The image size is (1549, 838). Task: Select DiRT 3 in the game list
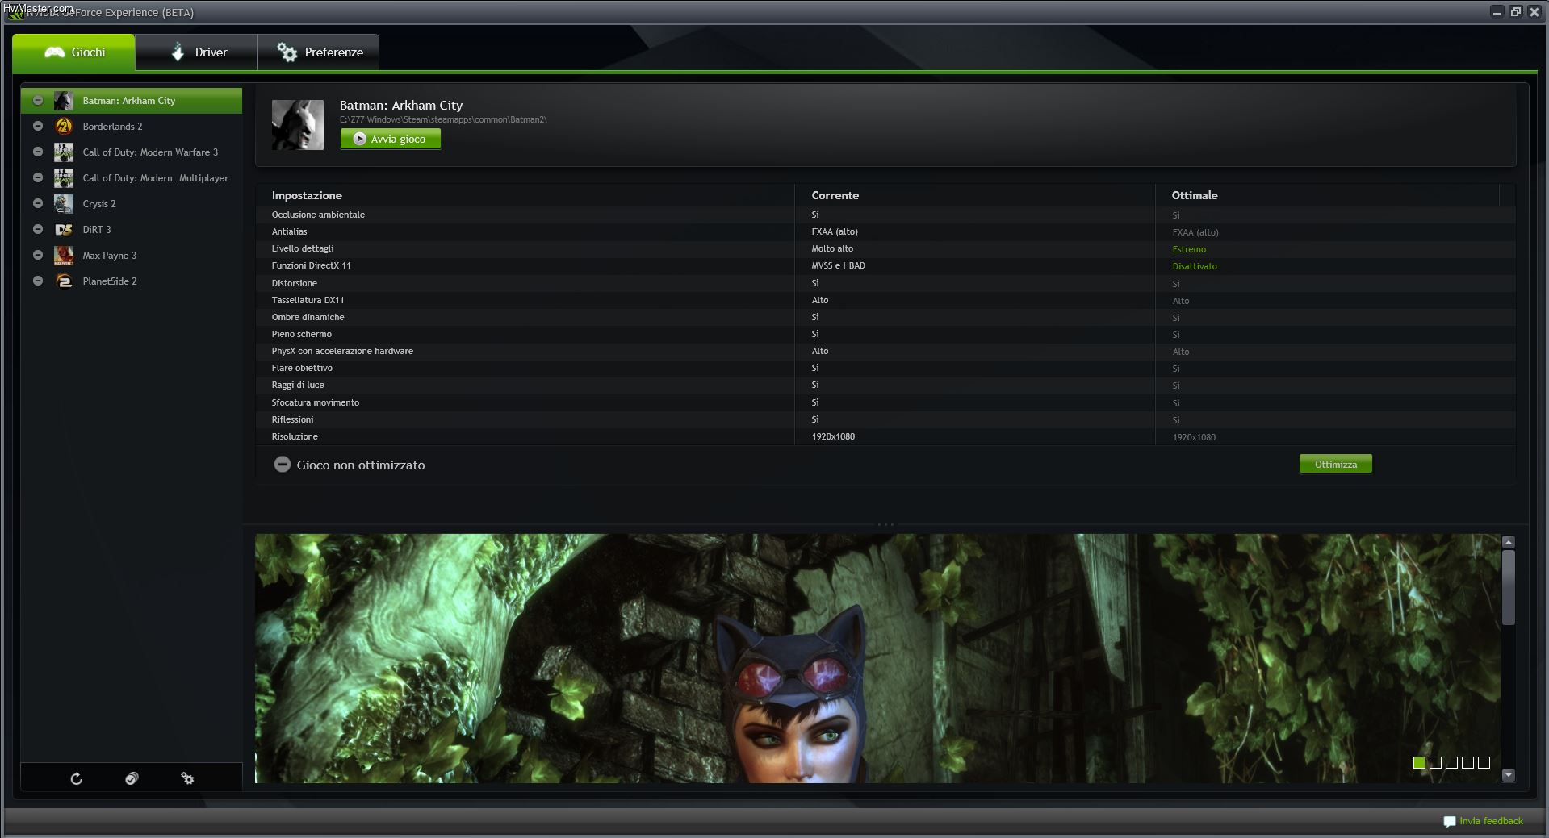pyautogui.click(x=131, y=230)
